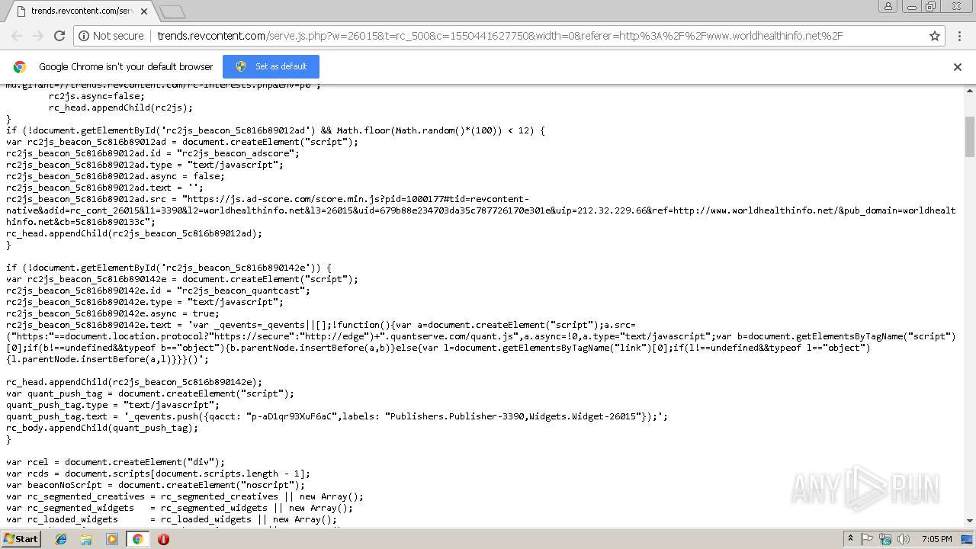Click the browser back arrow
Screen dimensions: 976x549
click(x=17, y=36)
